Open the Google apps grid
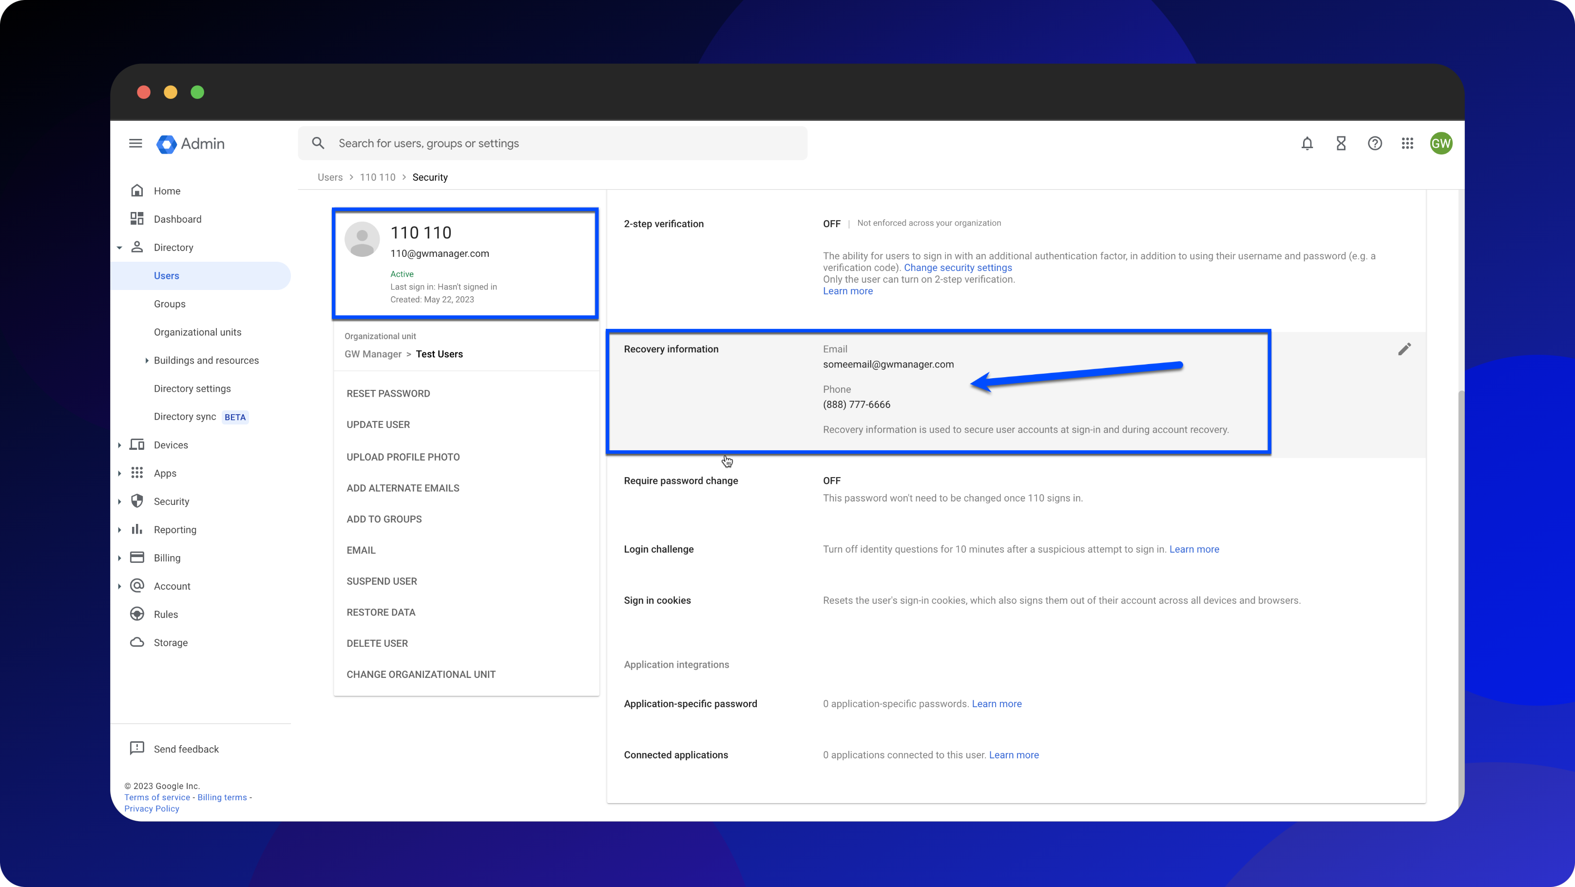The image size is (1575, 887). [1407, 143]
